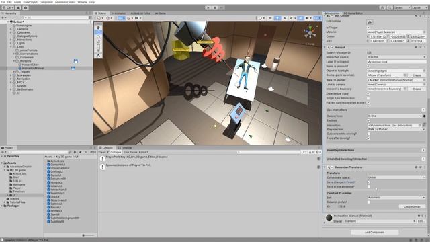The width and height of the screenshot is (430, 242).
Task: Toggle the Retain in prefab checkbox
Action: click(x=368, y=202)
